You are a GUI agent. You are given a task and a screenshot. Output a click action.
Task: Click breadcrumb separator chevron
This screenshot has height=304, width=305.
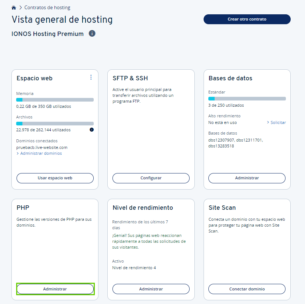pos(21,8)
